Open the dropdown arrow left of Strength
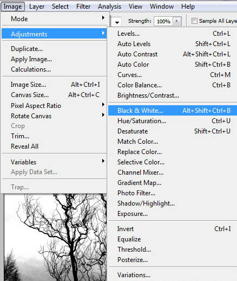 (x=117, y=22)
